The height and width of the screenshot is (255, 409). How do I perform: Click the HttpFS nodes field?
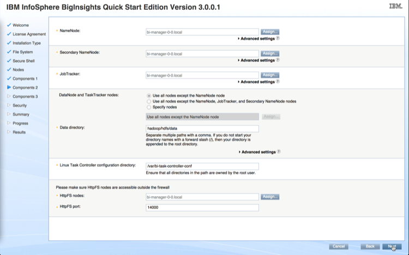tap(202, 197)
